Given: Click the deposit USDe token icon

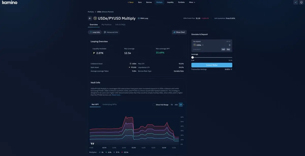Looking at the screenshot, I should [x=195, y=45].
